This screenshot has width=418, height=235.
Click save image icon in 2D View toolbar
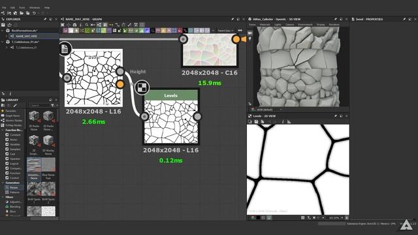click(256, 122)
